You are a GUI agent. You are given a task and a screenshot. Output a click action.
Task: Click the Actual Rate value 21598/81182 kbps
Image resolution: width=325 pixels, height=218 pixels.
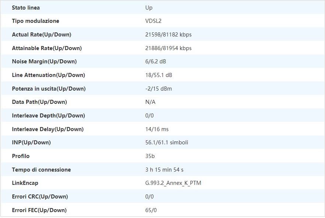pos(168,34)
